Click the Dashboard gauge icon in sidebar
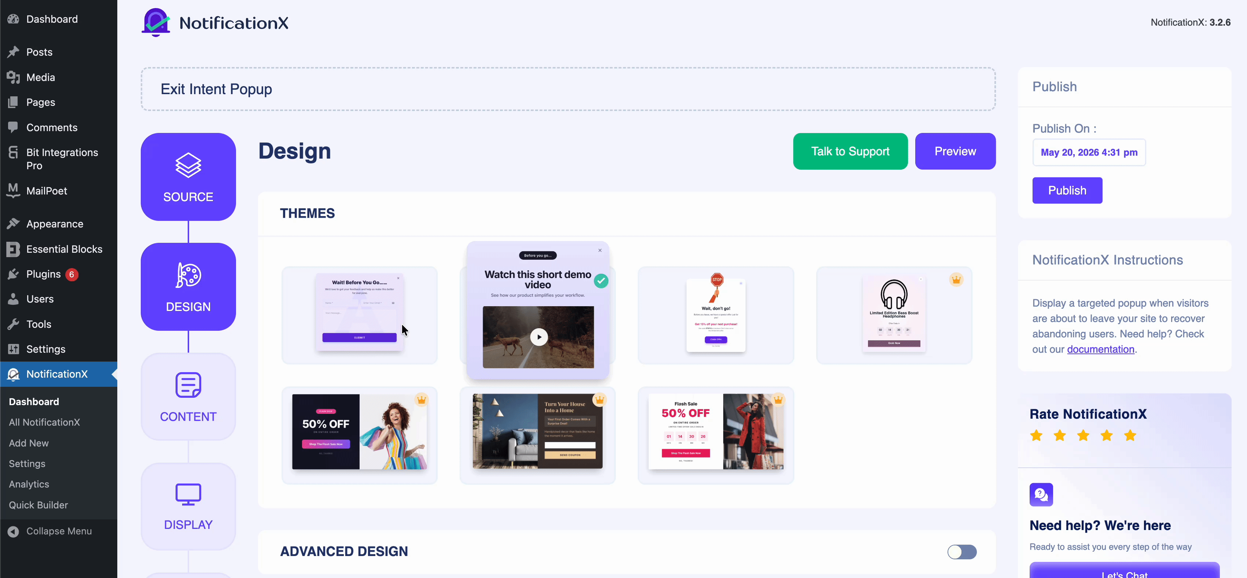Screen dimensions: 1247x578 pos(14,19)
